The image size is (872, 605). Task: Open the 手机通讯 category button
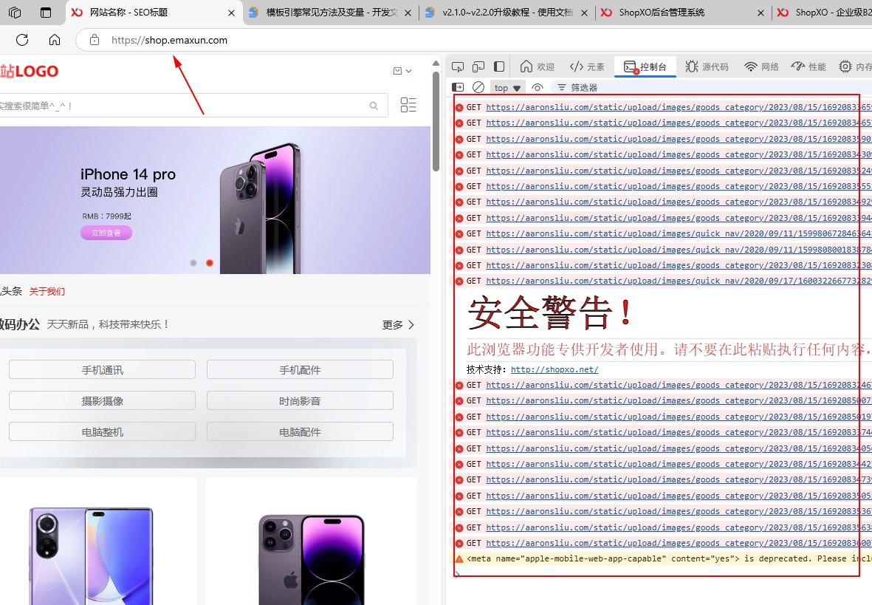103,369
